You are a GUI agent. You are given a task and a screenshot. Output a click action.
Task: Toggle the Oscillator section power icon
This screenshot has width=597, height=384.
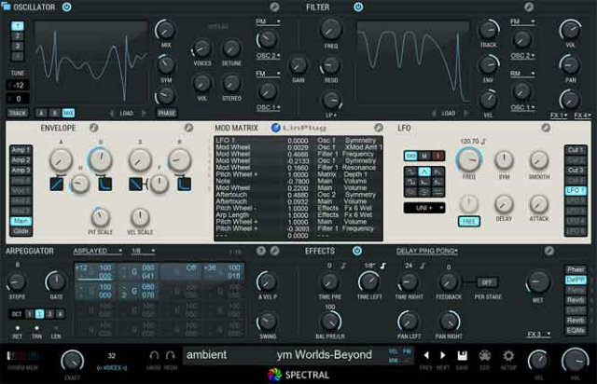click(66, 7)
